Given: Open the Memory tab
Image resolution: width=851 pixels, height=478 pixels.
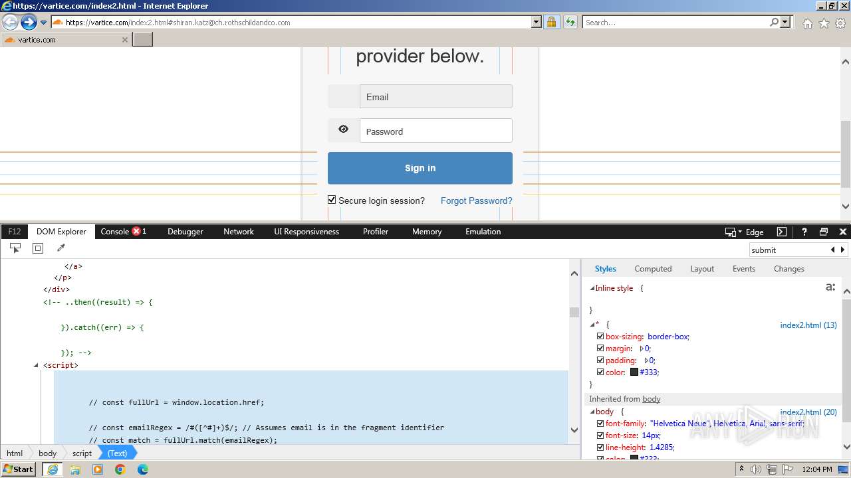Looking at the screenshot, I should pyautogui.click(x=427, y=232).
